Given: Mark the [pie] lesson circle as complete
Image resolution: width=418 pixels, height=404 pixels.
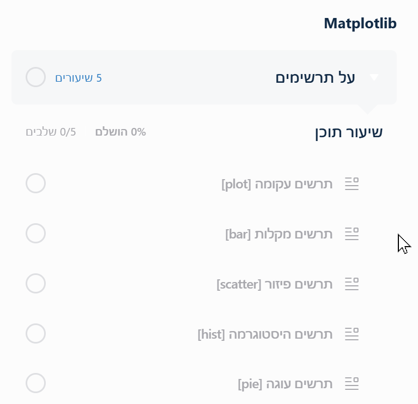Looking at the screenshot, I should click(x=35, y=383).
